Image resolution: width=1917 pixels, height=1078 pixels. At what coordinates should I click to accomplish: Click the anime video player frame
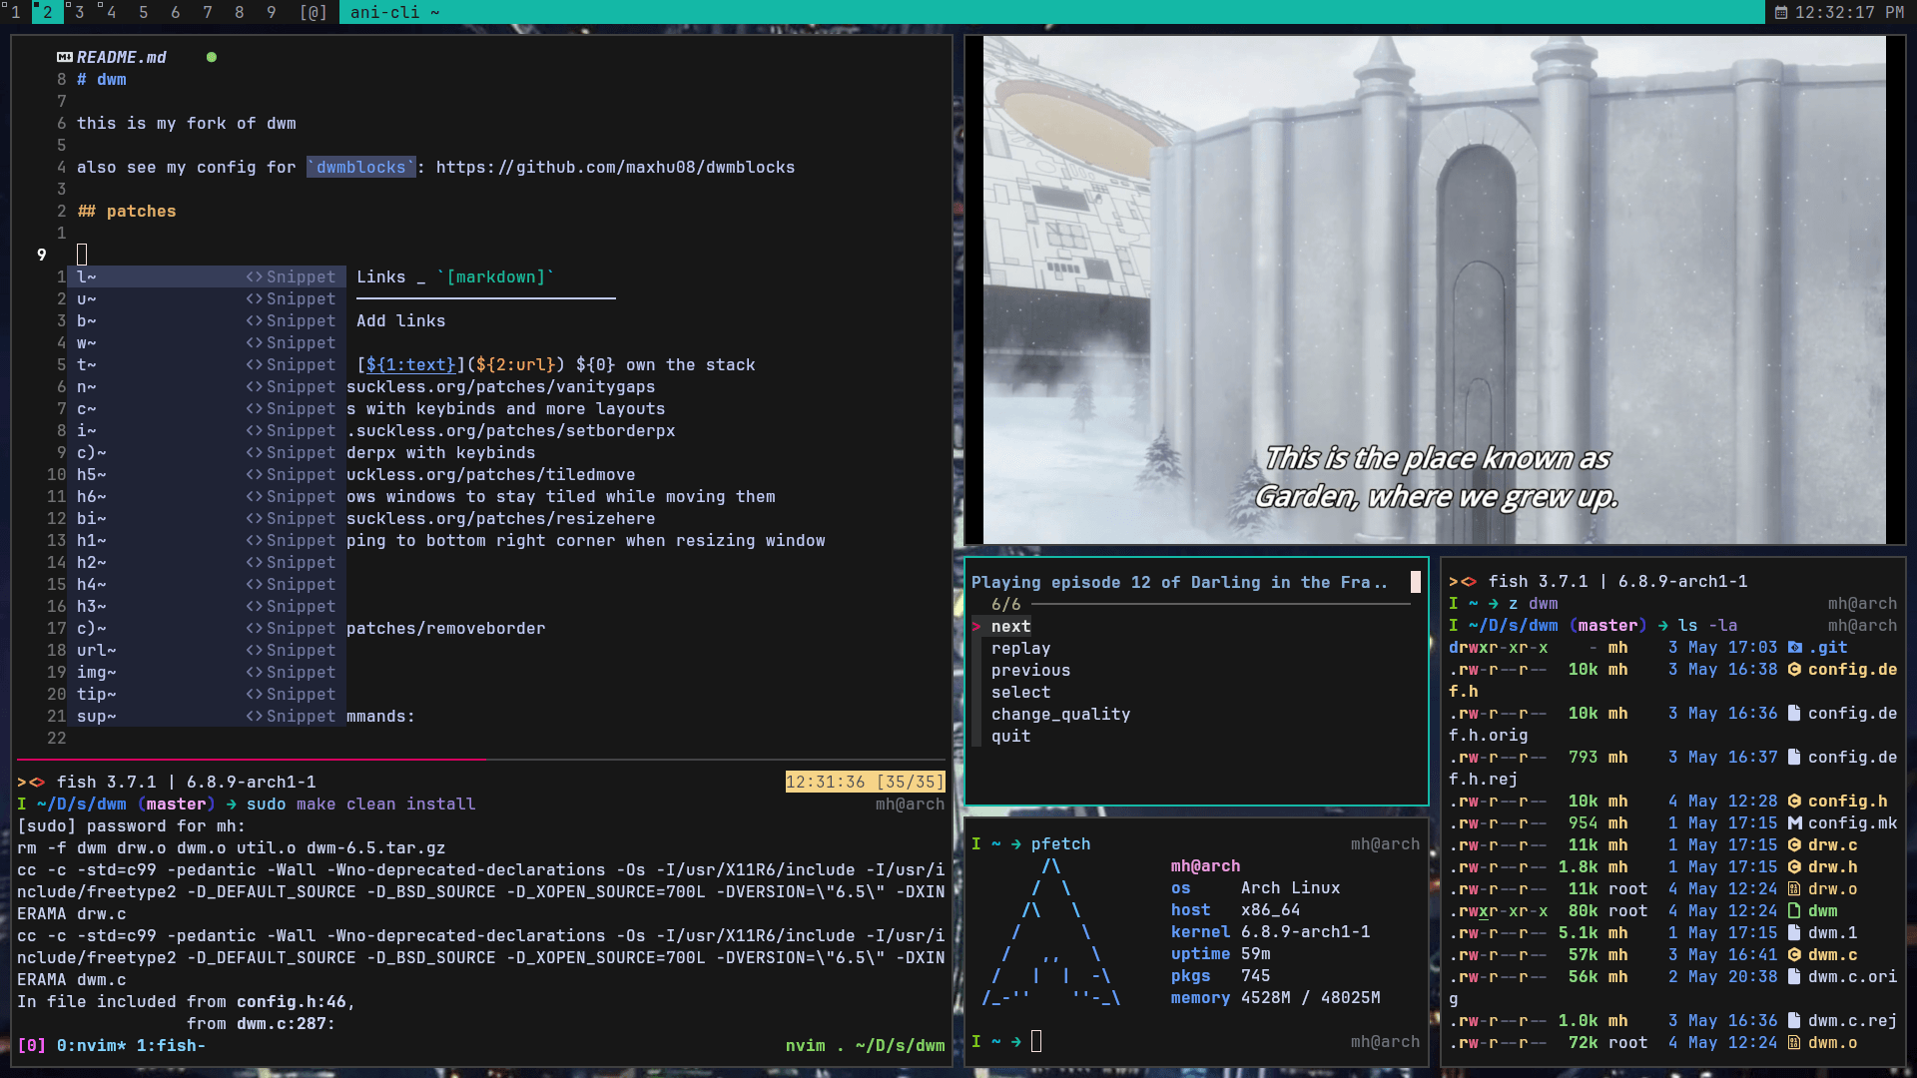[x=1434, y=289]
